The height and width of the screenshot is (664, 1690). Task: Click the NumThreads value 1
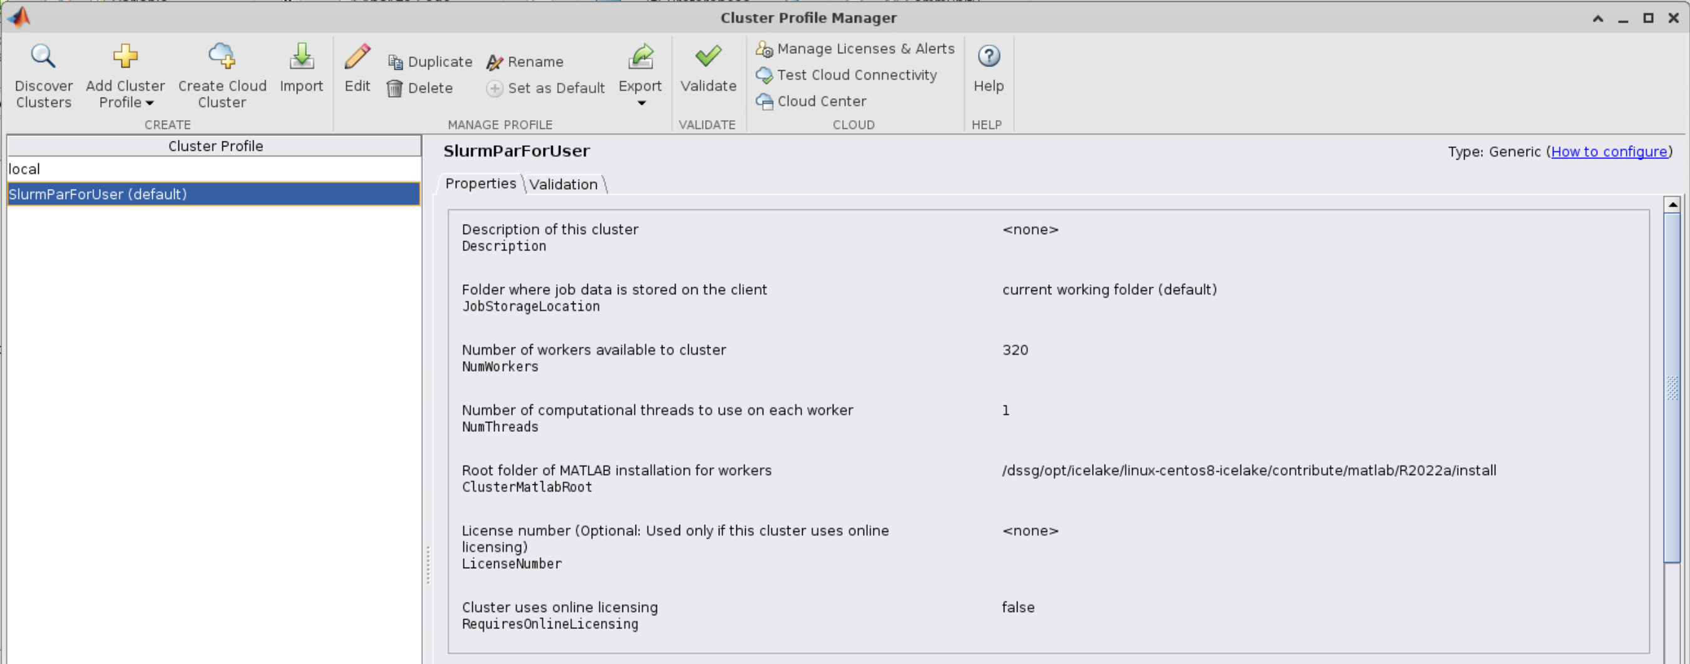tap(1006, 411)
